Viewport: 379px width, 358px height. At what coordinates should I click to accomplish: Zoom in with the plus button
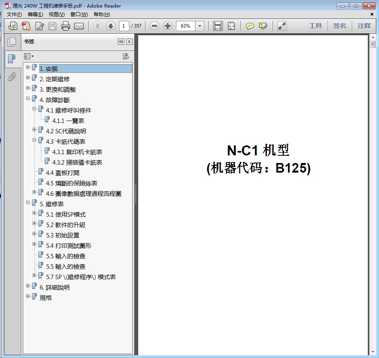168,26
